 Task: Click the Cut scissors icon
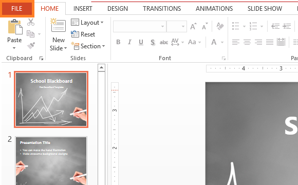coord(31,22)
